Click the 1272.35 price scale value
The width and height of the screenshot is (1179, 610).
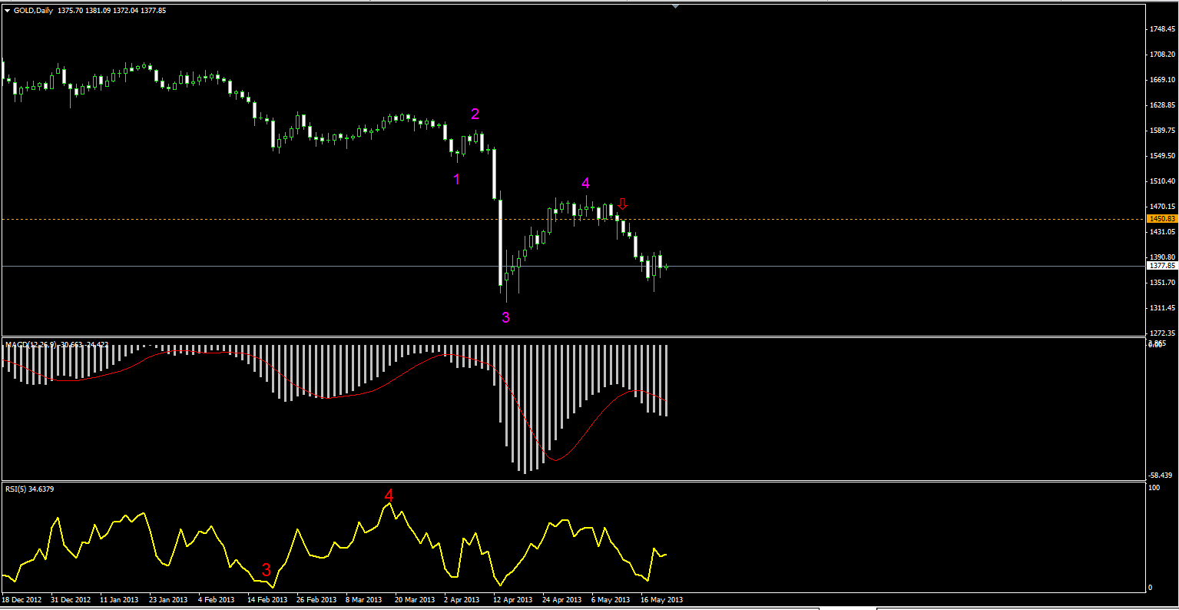[x=1163, y=333]
